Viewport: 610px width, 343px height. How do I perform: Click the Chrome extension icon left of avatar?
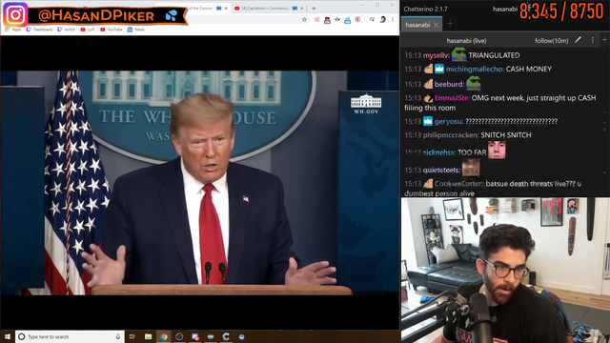372,19
